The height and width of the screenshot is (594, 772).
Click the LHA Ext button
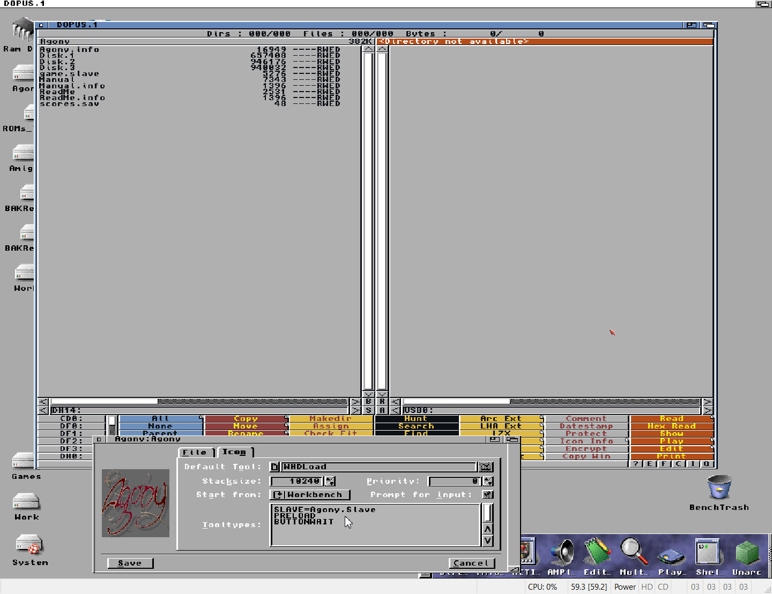501,426
